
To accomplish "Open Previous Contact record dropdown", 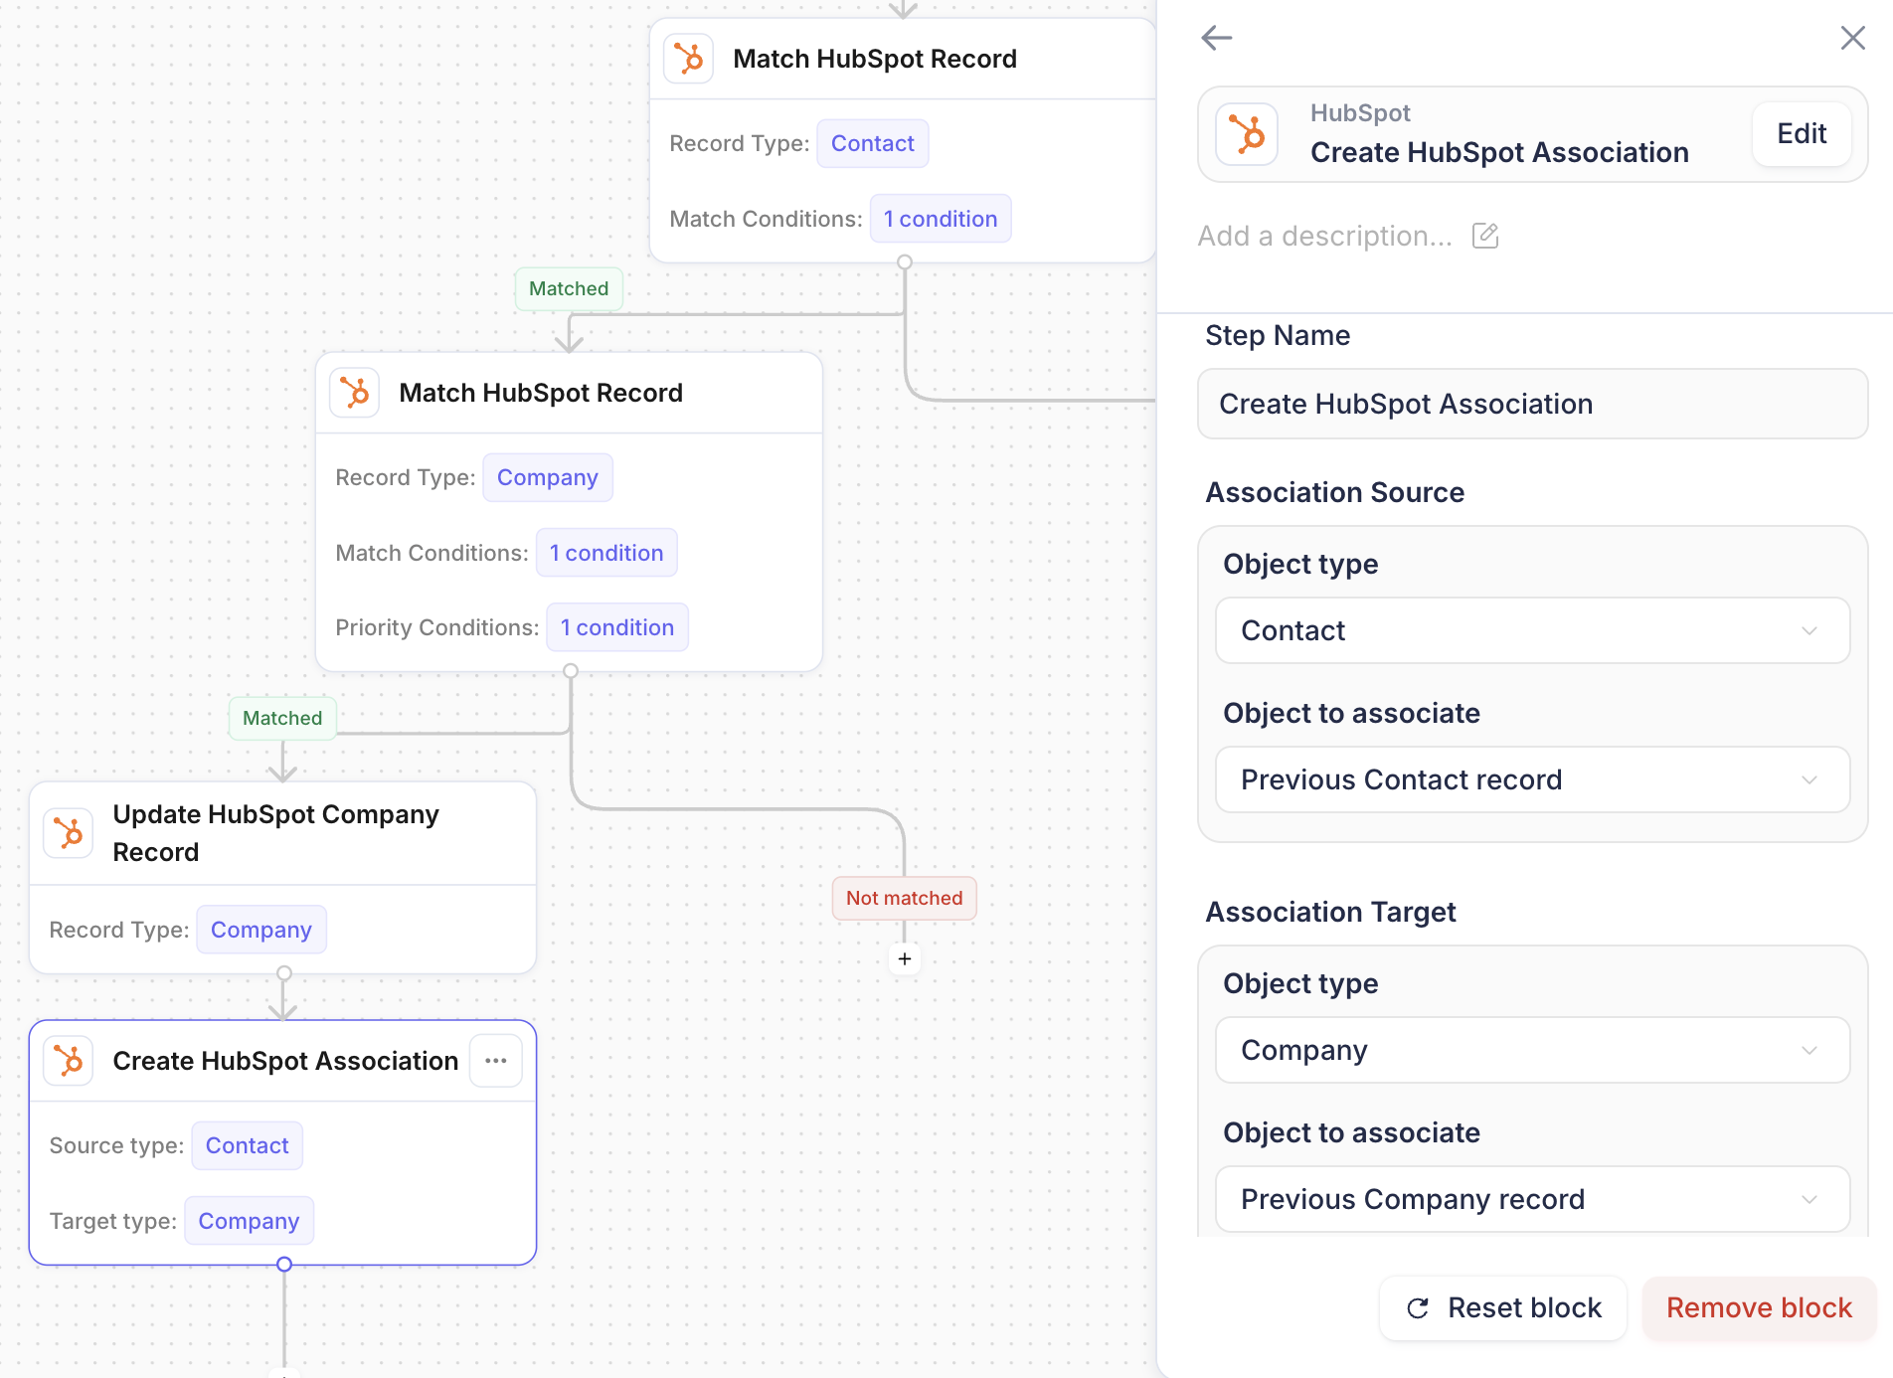I will click(x=1532, y=779).
